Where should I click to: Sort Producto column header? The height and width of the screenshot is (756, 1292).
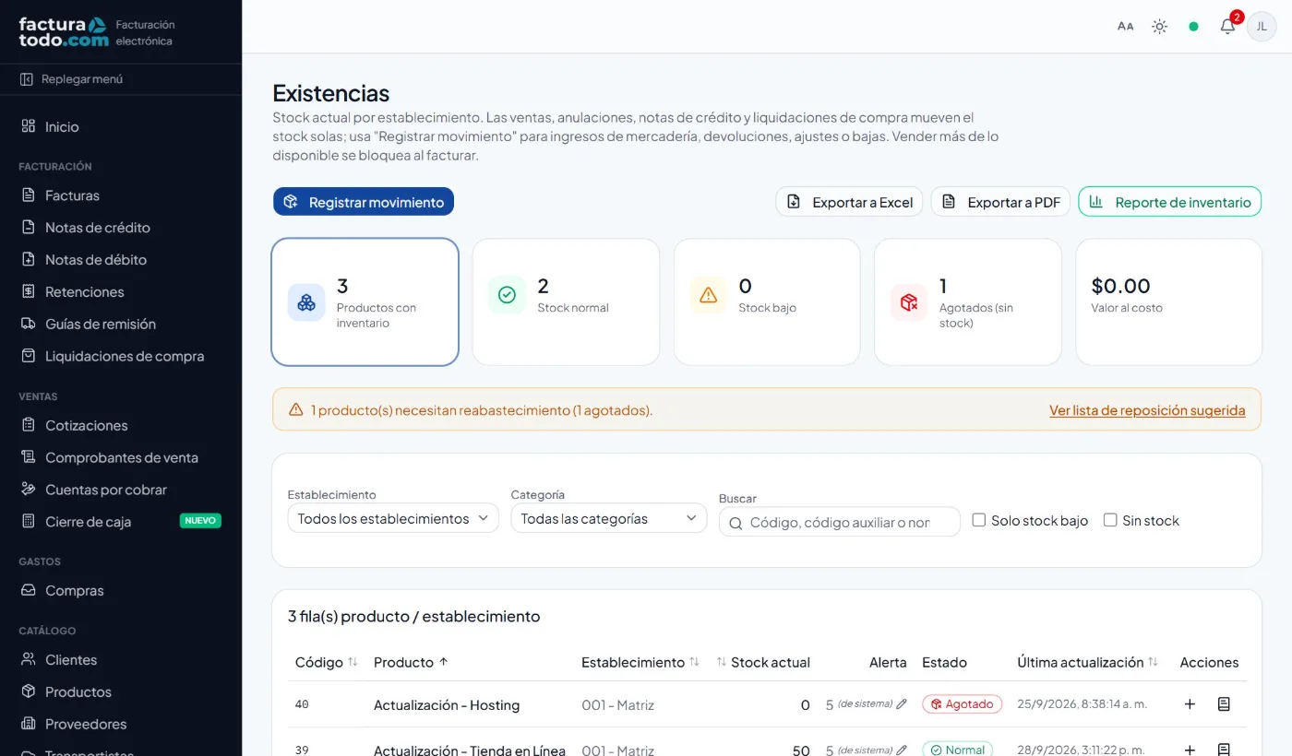(x=411, y=662)
